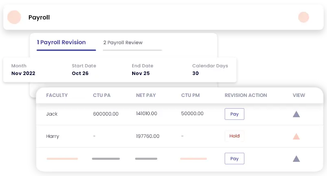The height and width of the screenshot is (176, 327).
Task: Click Harry's net pay 197760.00
Action: (148, 136)
